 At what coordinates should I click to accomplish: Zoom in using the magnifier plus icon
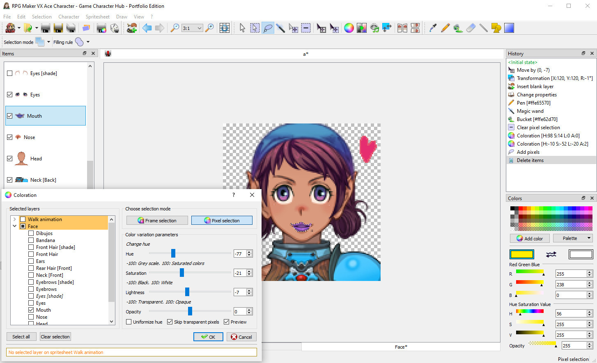click(x=210, y=27)
